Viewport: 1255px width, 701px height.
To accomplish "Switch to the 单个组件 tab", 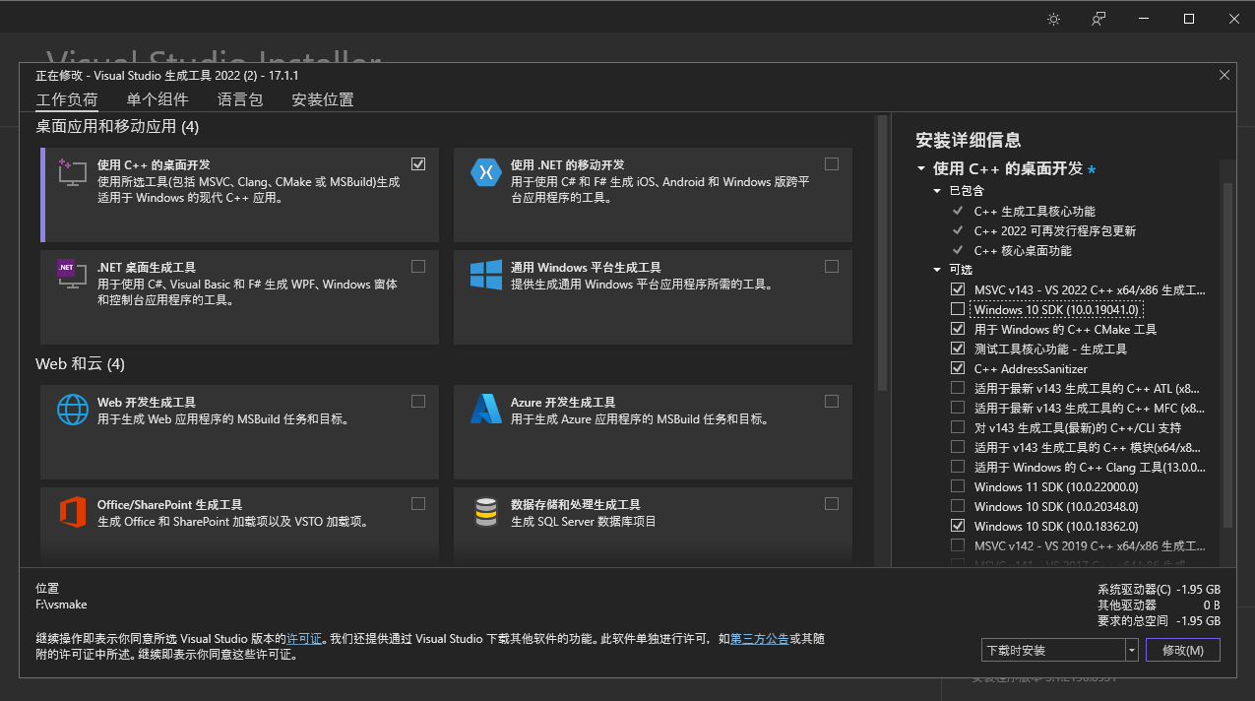I will (x=157, y=99).
